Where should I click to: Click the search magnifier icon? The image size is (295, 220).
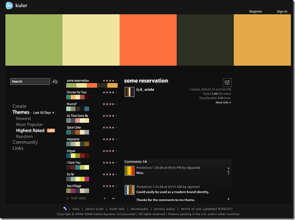pos(55,82)
